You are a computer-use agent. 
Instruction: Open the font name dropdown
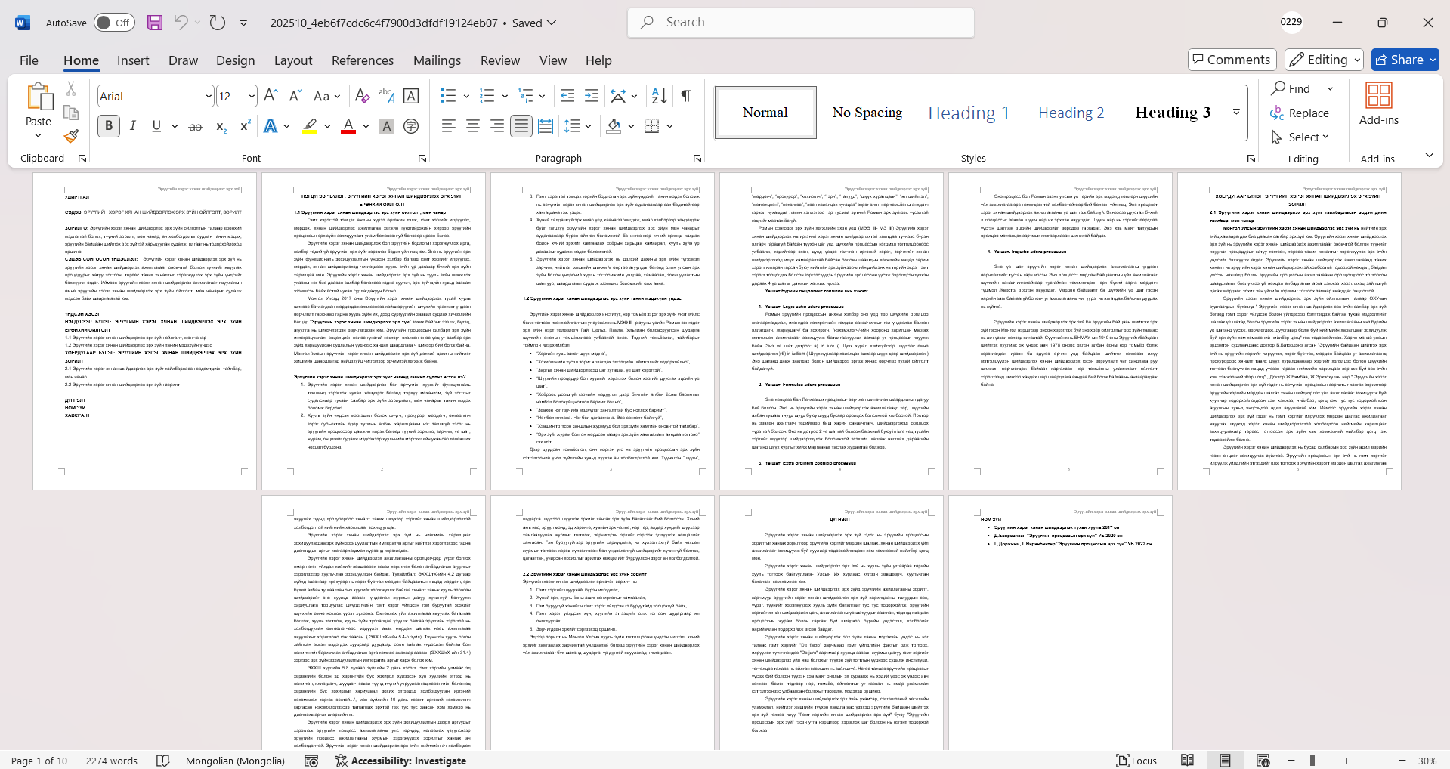coord(209,96)
